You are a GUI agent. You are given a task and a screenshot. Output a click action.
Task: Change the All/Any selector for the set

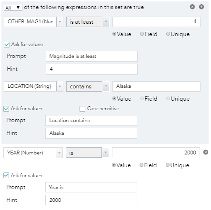(x=13, y=8)
